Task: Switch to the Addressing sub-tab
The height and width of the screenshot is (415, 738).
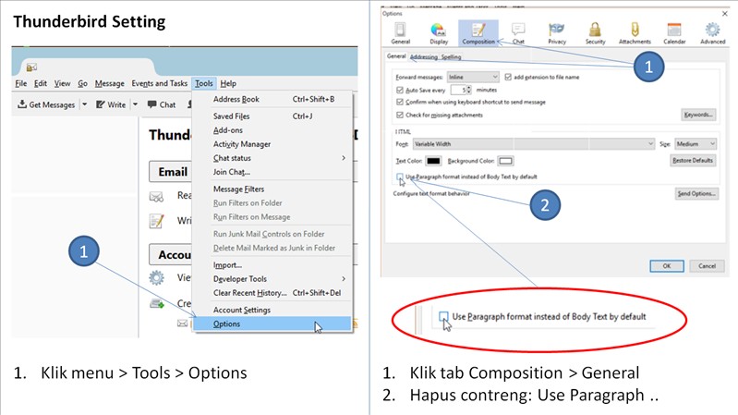Action: pyautogui.click(x=424, y=57)
